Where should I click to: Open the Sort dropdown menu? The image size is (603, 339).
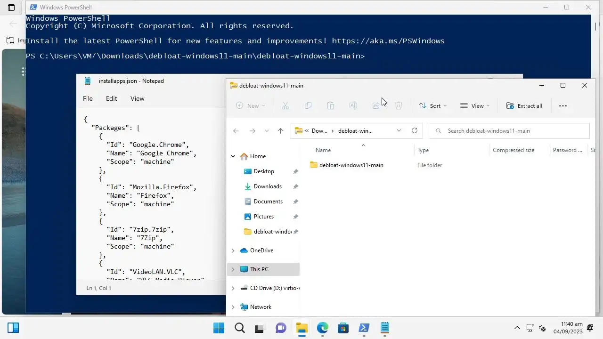[432, 106]
